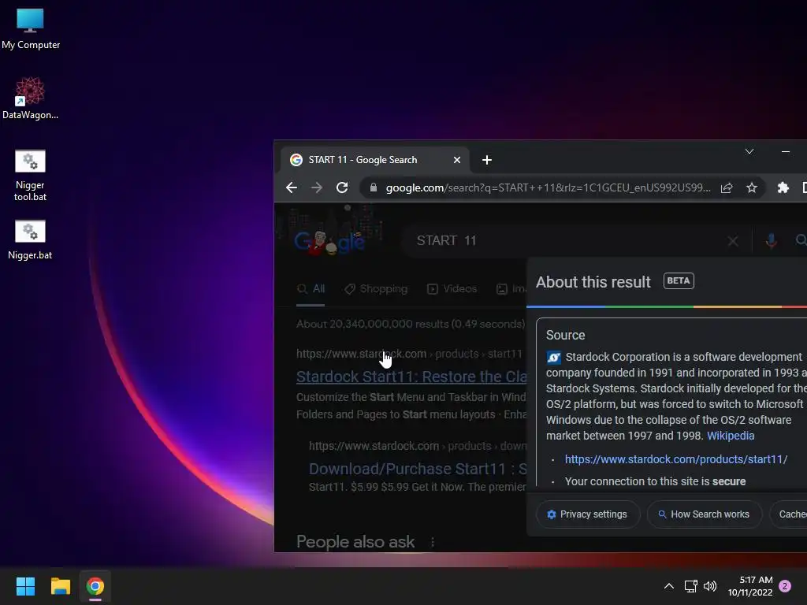Start voice search with the microphone icon
Screen dimensions: 807x605
click(x=771, y=240)
